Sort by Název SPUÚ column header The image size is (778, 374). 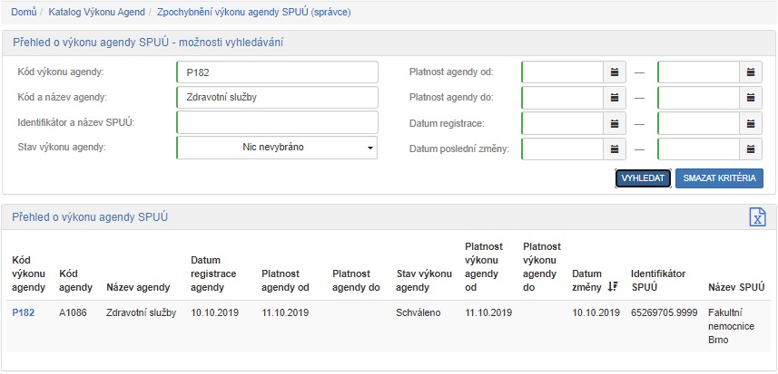pyautogui.click(x=735, y=287)
